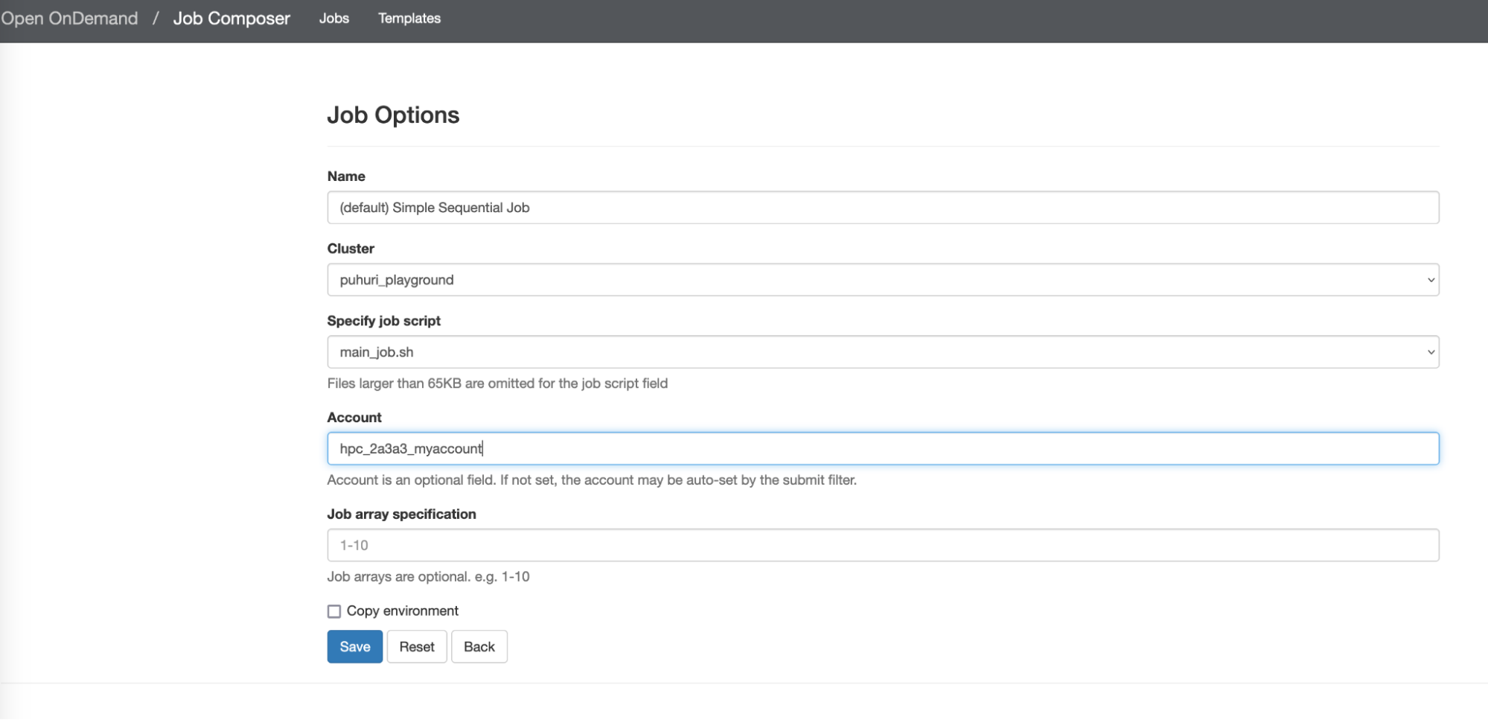Viewport: 1488px width, 720px height.
Task: Go to the Templates page
Action: coord(409,19)
